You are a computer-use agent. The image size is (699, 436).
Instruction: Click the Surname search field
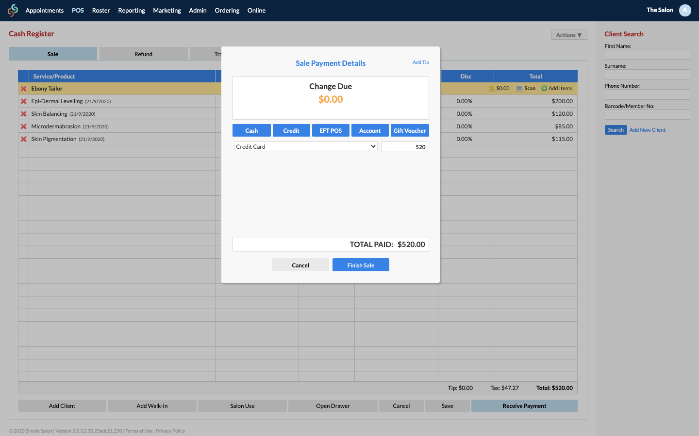point(647,74)
